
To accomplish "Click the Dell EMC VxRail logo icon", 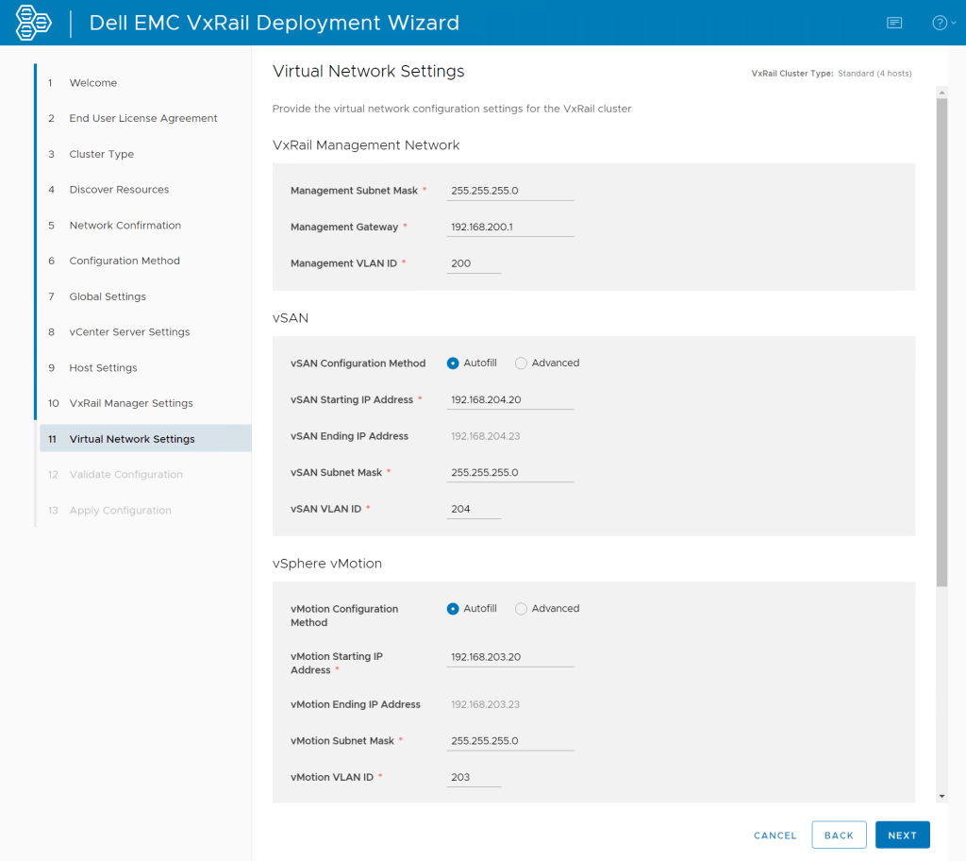I will (34, 23).
